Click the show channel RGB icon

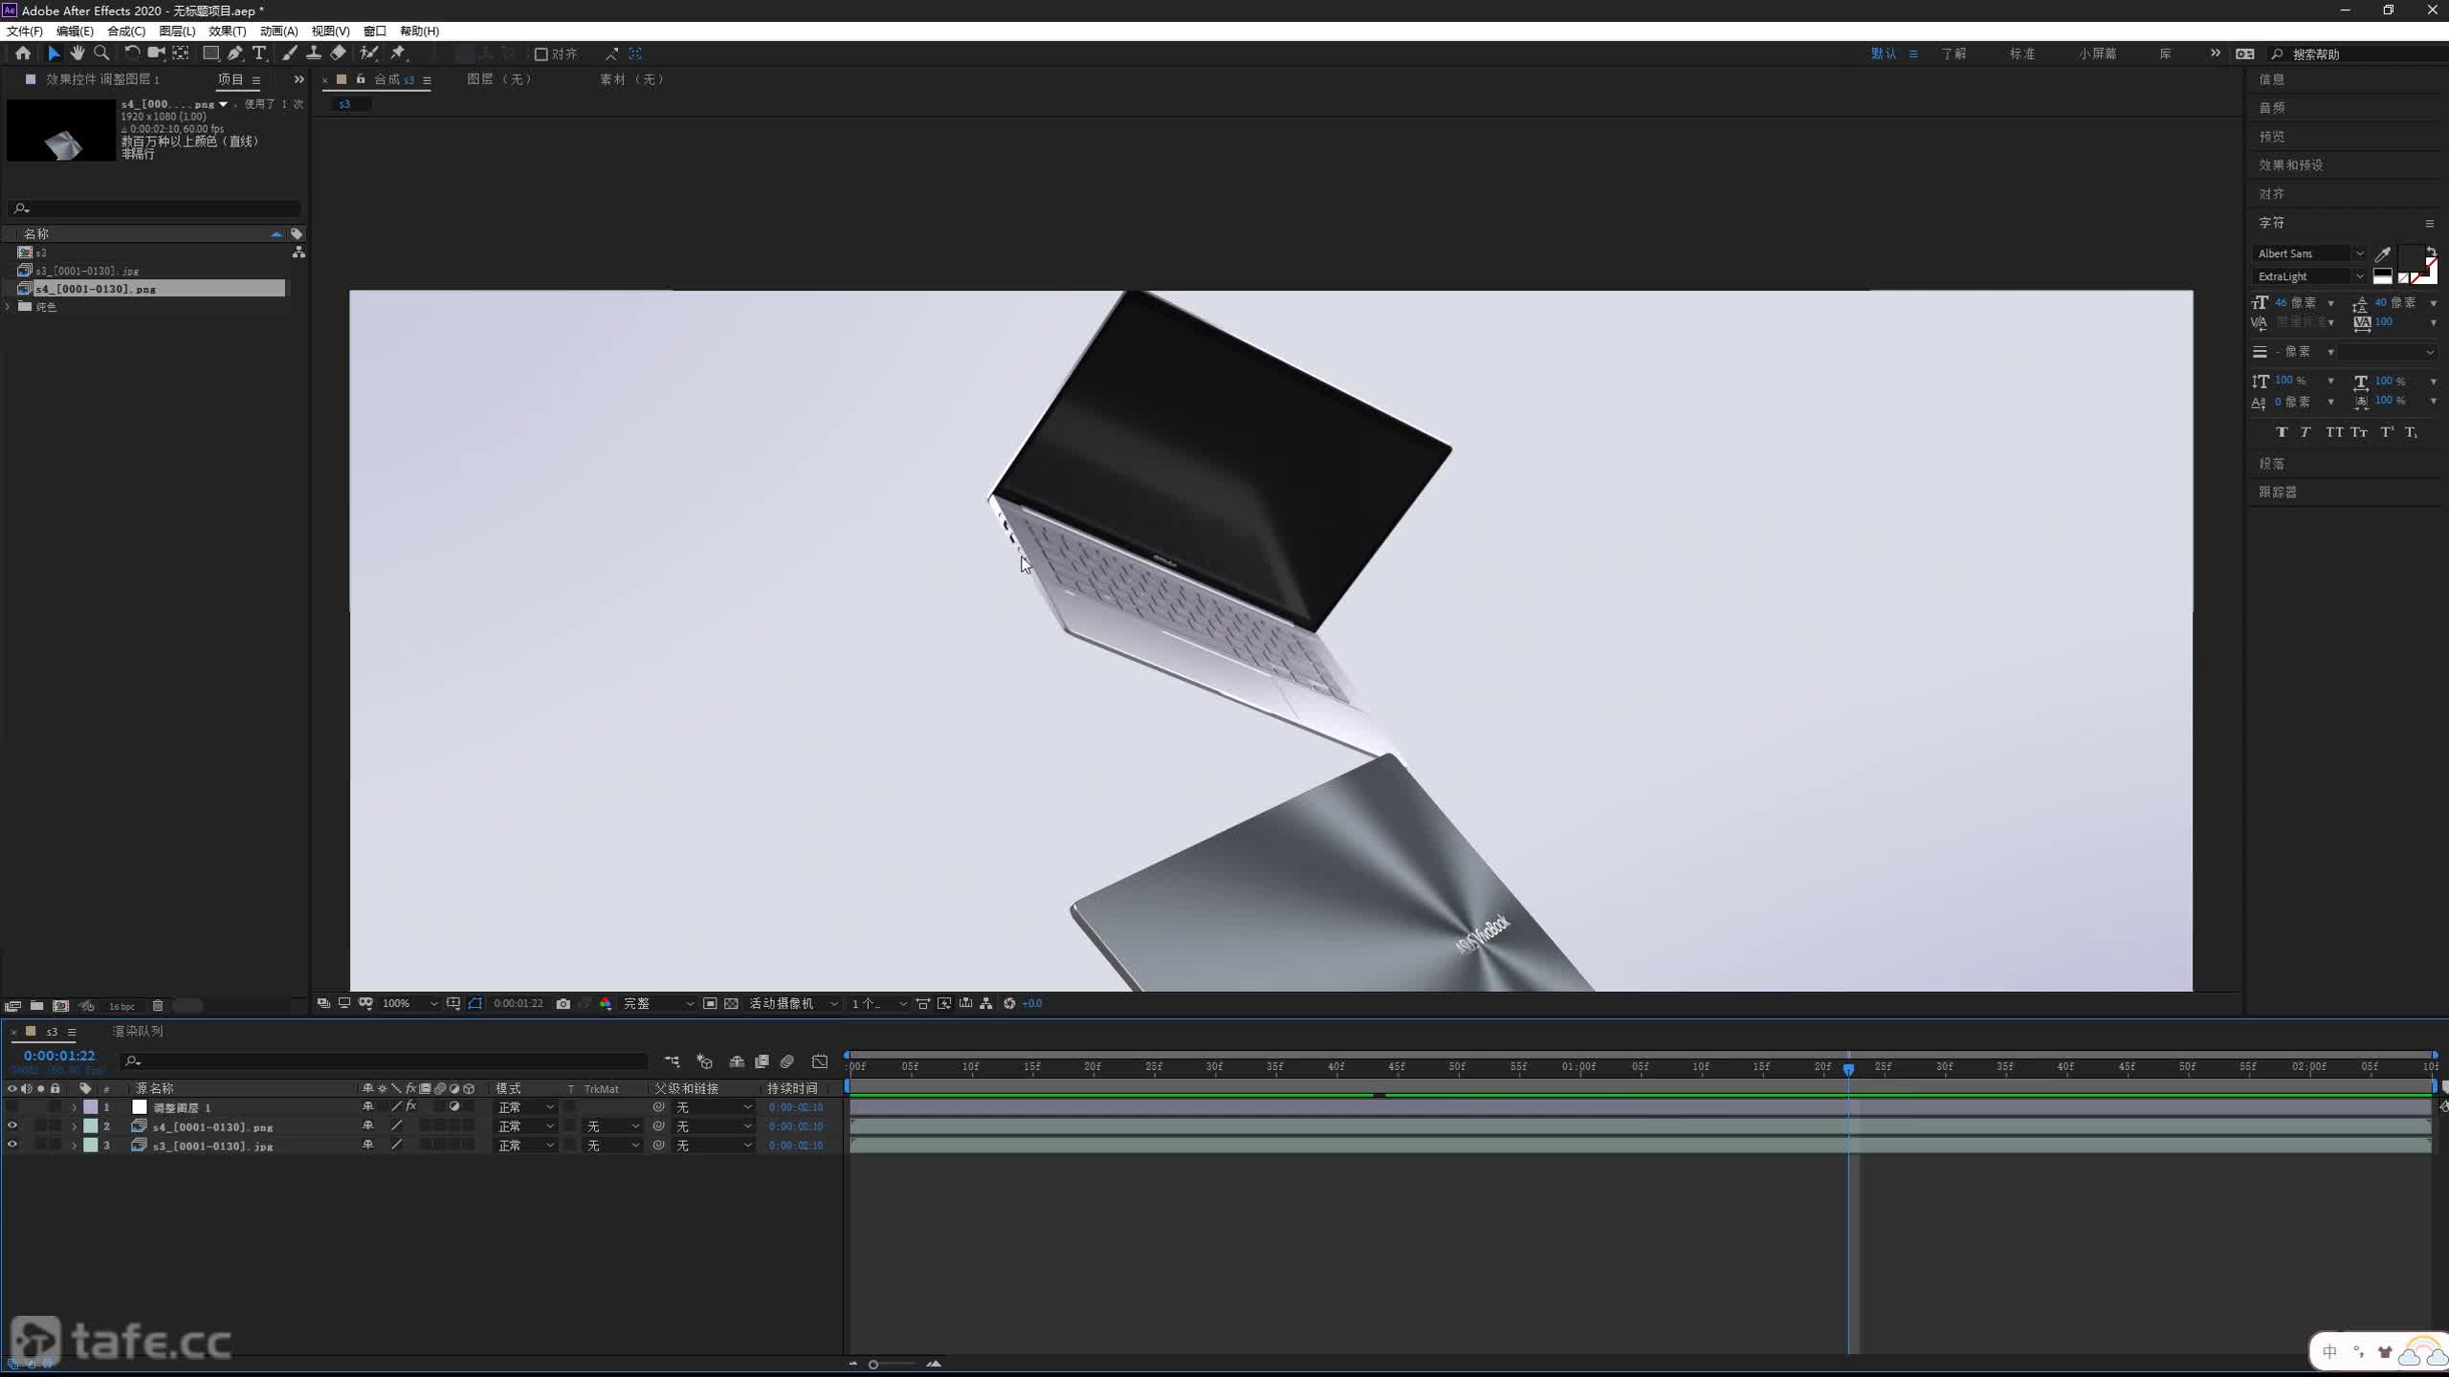tap(606, 1003)
